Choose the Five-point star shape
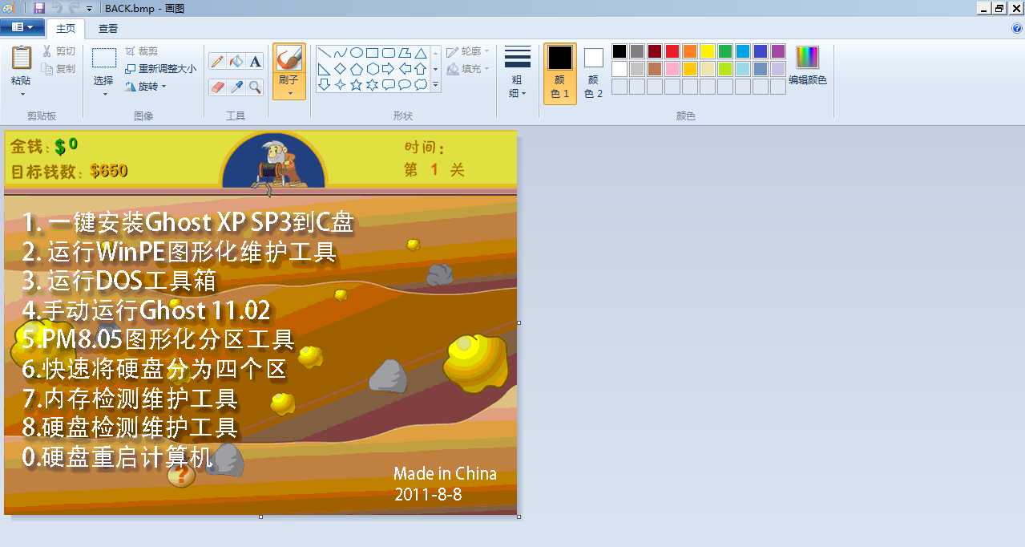 [x=356, y=84]
